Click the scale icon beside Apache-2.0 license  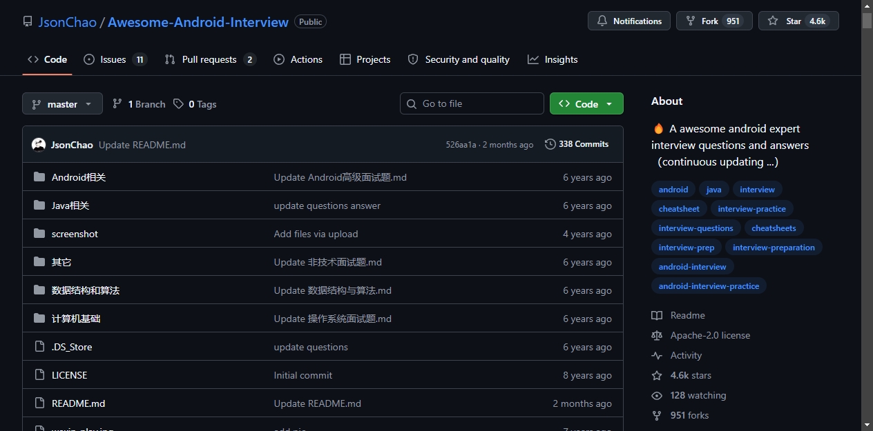[657, 335]
